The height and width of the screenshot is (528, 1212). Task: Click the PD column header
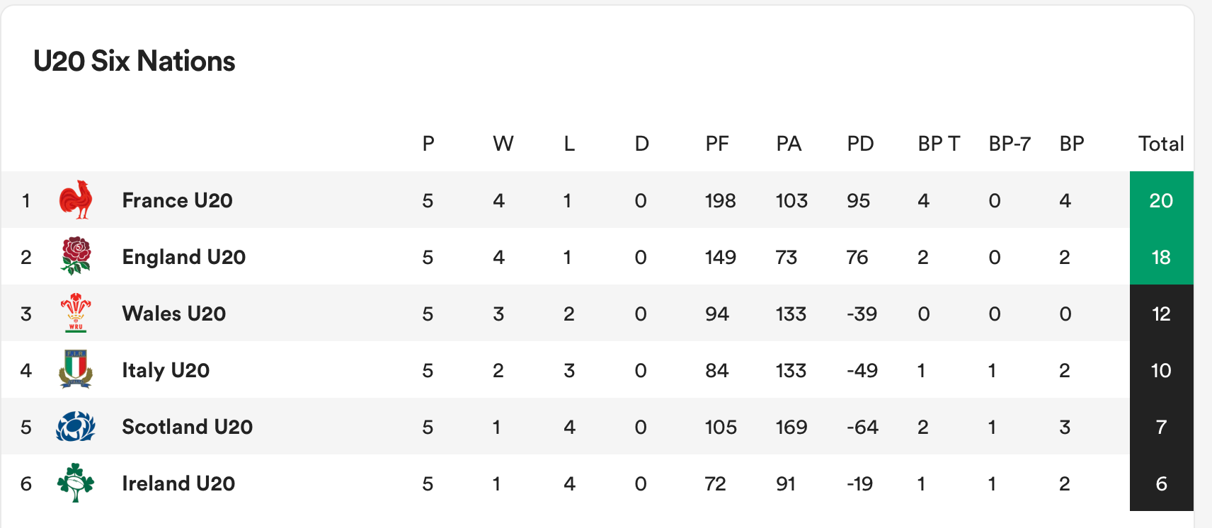[x=860, y=144]
